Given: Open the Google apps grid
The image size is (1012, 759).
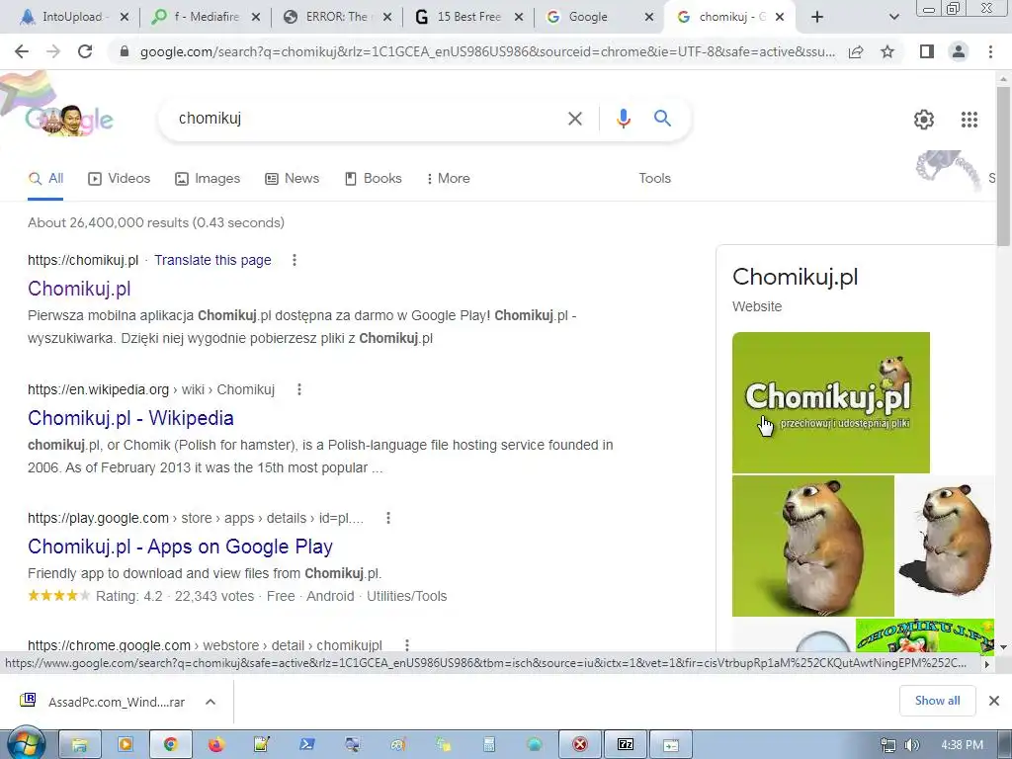Looking at the screenshot, I should (969, 120).
